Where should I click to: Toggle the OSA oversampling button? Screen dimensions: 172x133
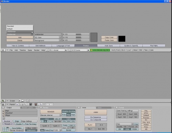[47, 119]
